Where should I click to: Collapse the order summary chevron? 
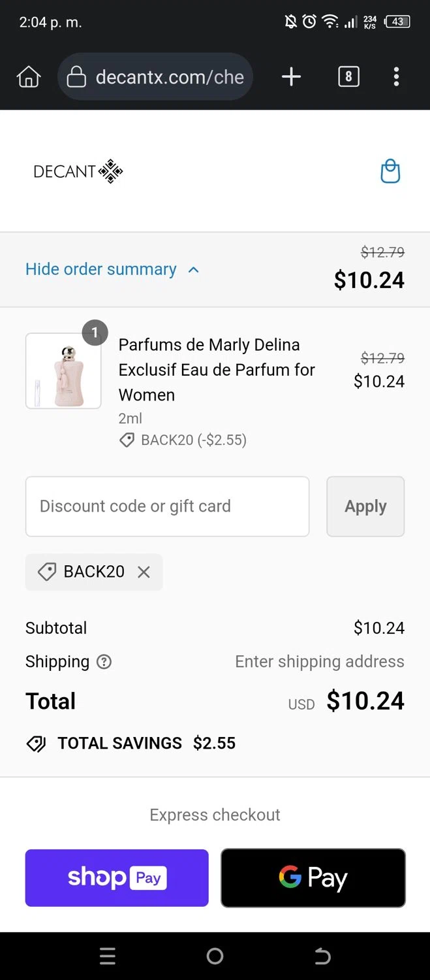193,269
